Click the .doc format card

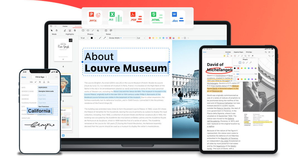pos(178,17)
